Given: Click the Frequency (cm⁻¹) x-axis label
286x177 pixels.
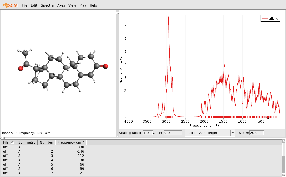Looking at the screenshot, I should click(204, 126).
